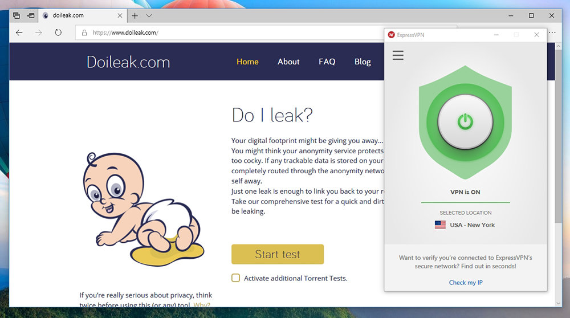Click the "SELECTED LOCATION" label
The height and width of the screenshot is (318, 570).
click(x=465, y=213)
